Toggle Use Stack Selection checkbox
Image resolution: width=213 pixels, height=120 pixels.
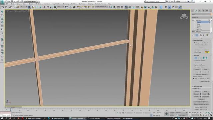pos(194,61)
